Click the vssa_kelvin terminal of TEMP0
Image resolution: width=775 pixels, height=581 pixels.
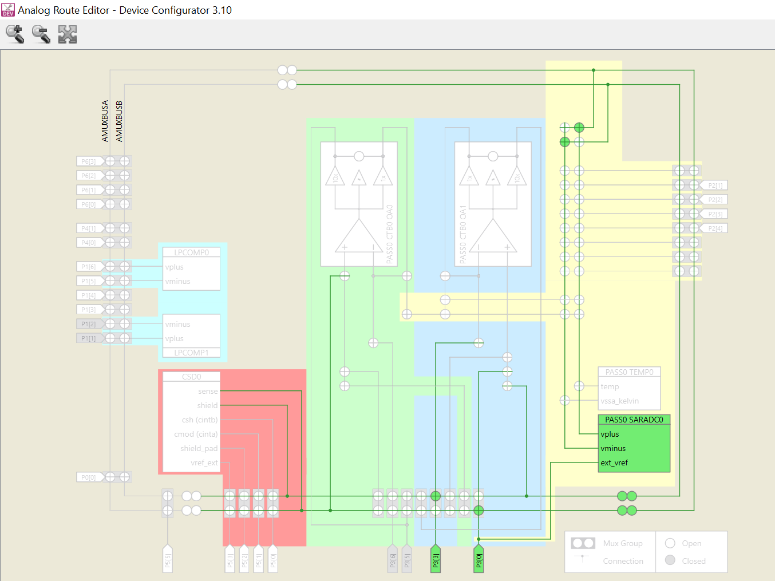tap(620, 401)
